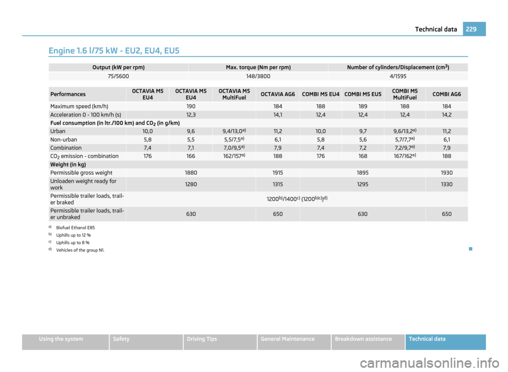
Task: Select the Uphills up to 12 % footnote
Action: coord(73,235)
